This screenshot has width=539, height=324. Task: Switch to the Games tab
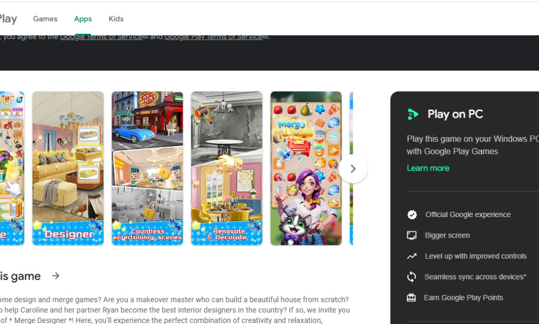45,18
